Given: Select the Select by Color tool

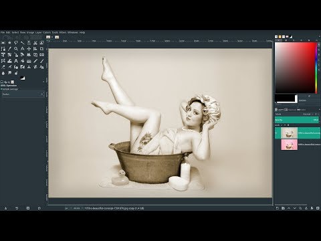Looking at the screenshot, I should coord(29,43).
